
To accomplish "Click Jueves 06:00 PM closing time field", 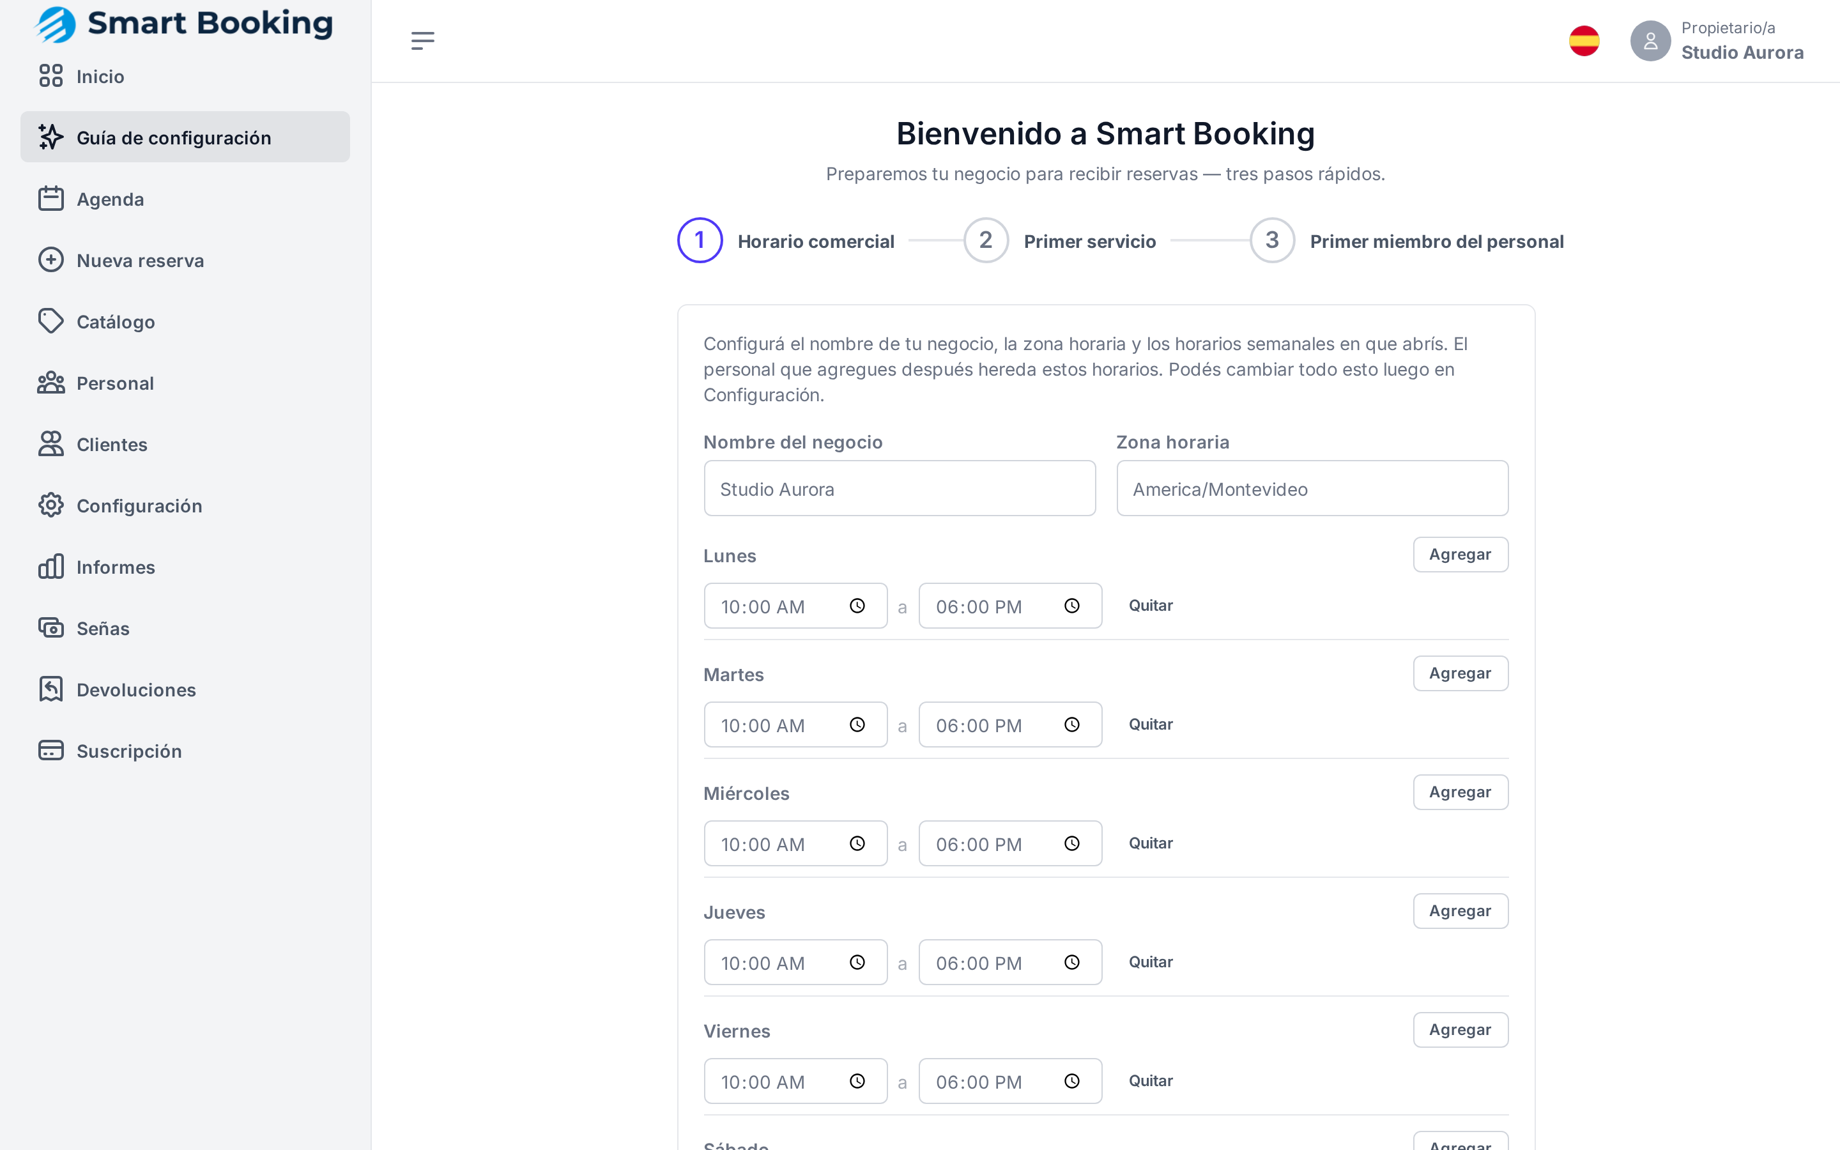I will pos(1009,962).
